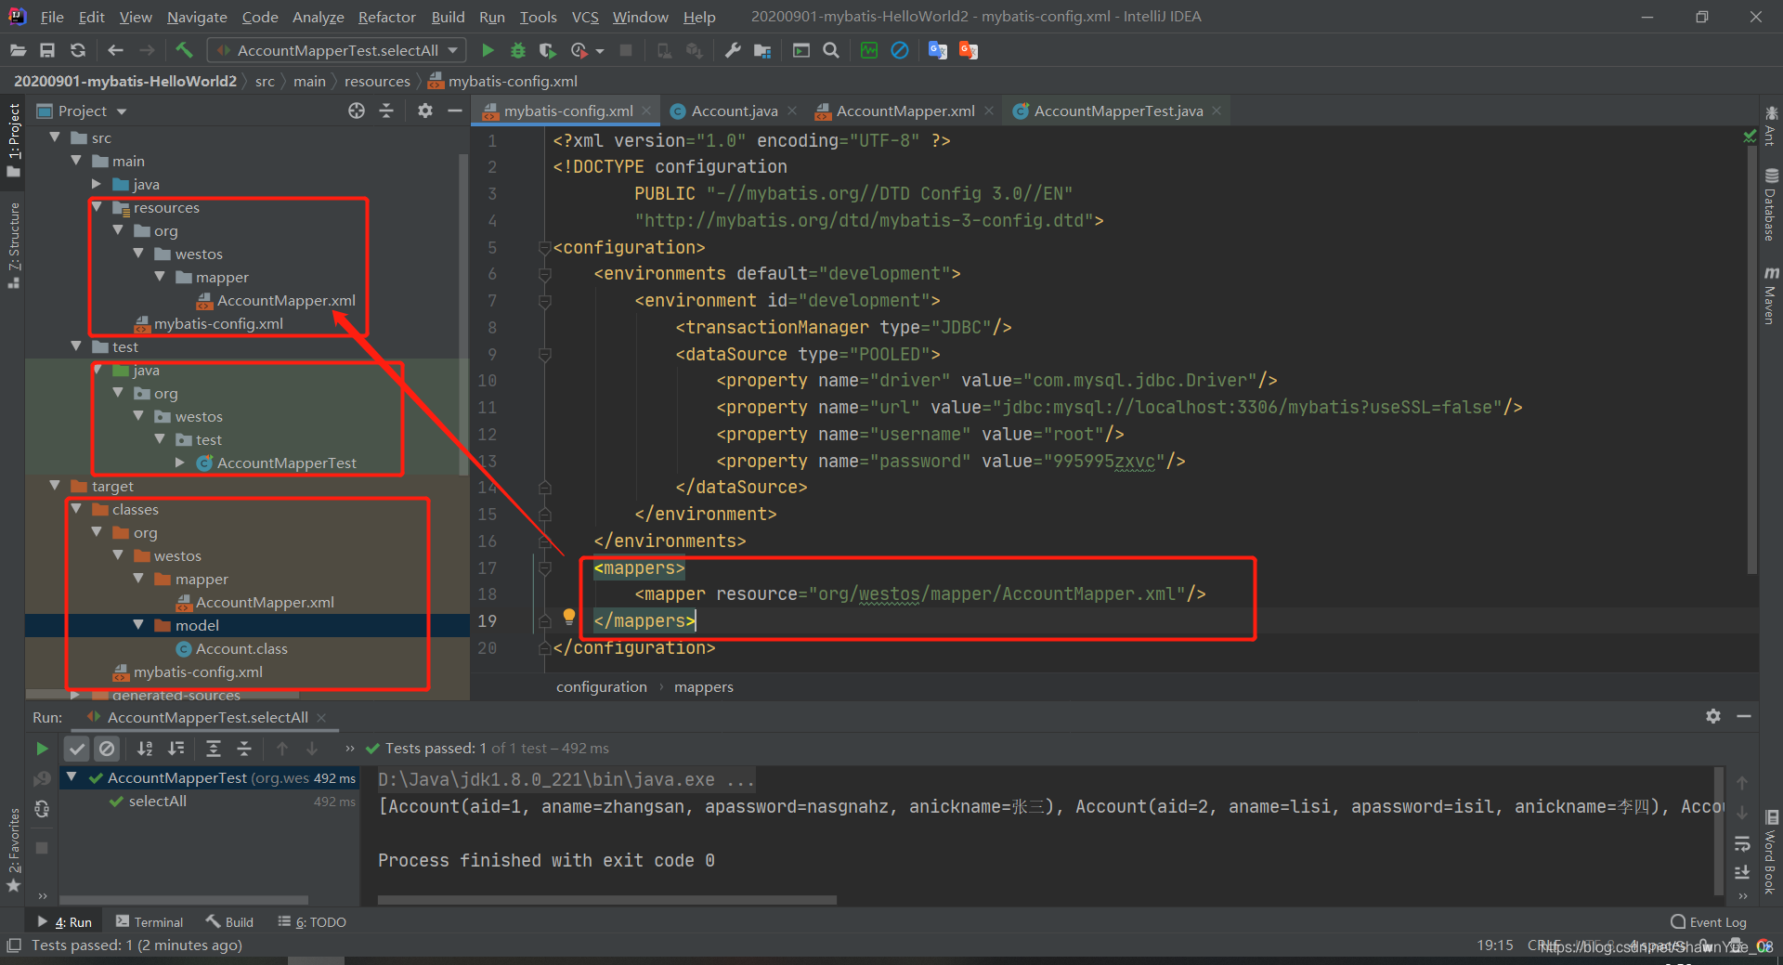
Task: Hide Project panel with minus icon
Action: (x=455, y=111)
